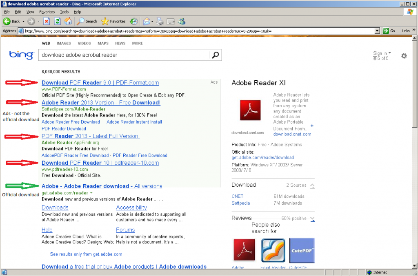Click the vertical scrollbar down arrow
Screen dimensions: 418x276
(x=414, y=266)
